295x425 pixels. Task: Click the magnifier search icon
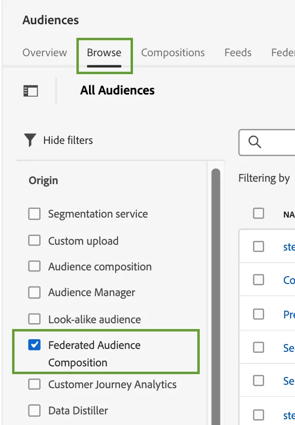point(255,142)
